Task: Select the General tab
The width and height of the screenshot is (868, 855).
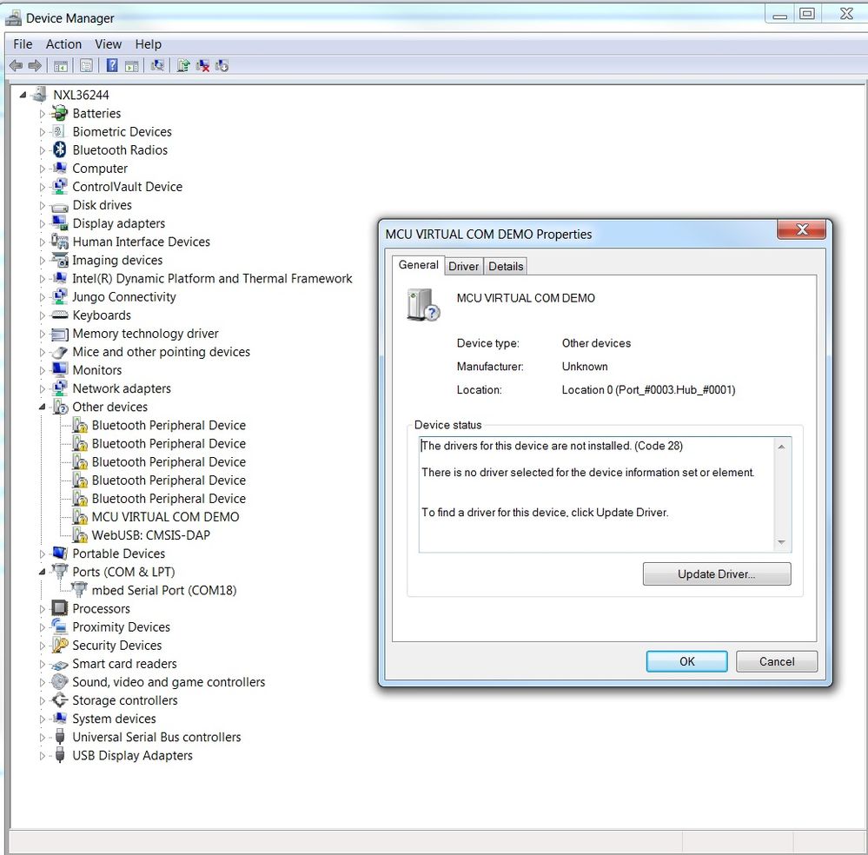Action: pyautogui.click(x=419, y=265)
